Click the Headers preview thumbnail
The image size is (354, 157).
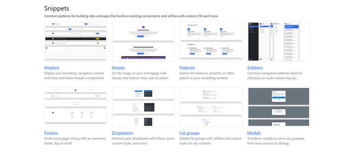pyautogui.click(x=76, y=42)
